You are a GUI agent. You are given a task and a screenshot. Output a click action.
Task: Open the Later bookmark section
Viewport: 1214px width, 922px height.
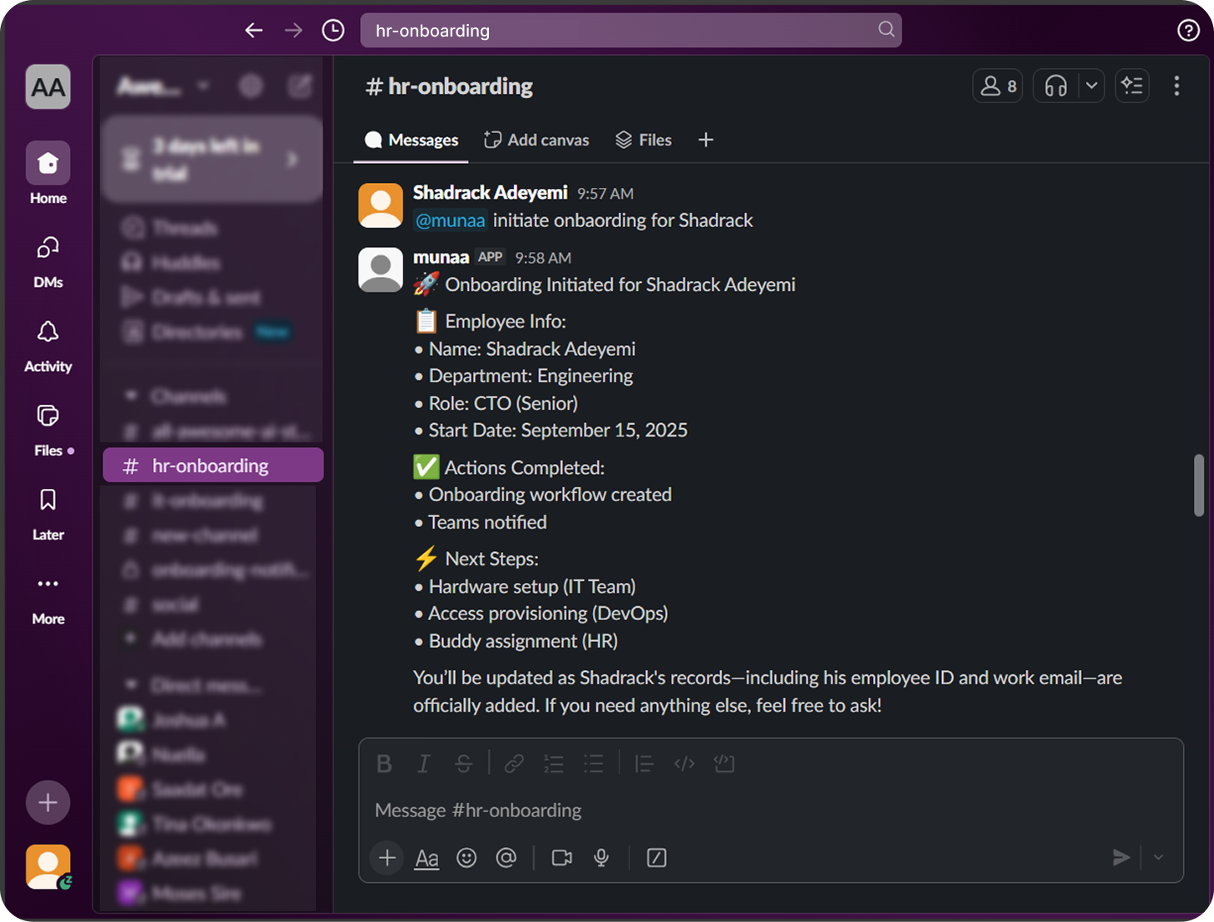point(48,514)
